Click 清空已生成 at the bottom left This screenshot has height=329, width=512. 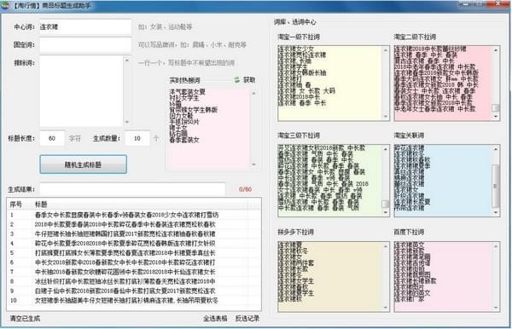[x=25, y=318]
